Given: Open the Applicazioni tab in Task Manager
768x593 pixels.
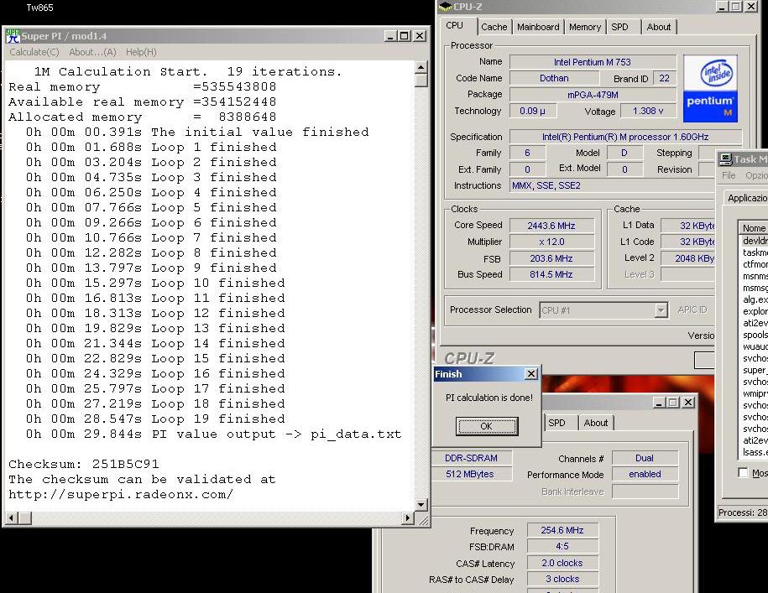Looking at the screenshot, I should [x=746, y=198].
